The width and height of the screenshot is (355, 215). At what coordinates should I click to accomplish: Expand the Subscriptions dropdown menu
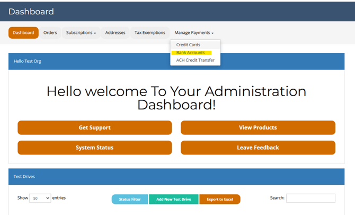[81, 33]
